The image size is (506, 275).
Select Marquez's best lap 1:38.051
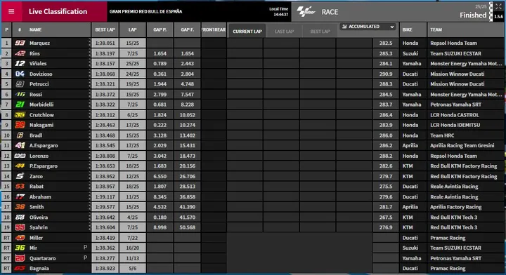[x=105, y=43]
